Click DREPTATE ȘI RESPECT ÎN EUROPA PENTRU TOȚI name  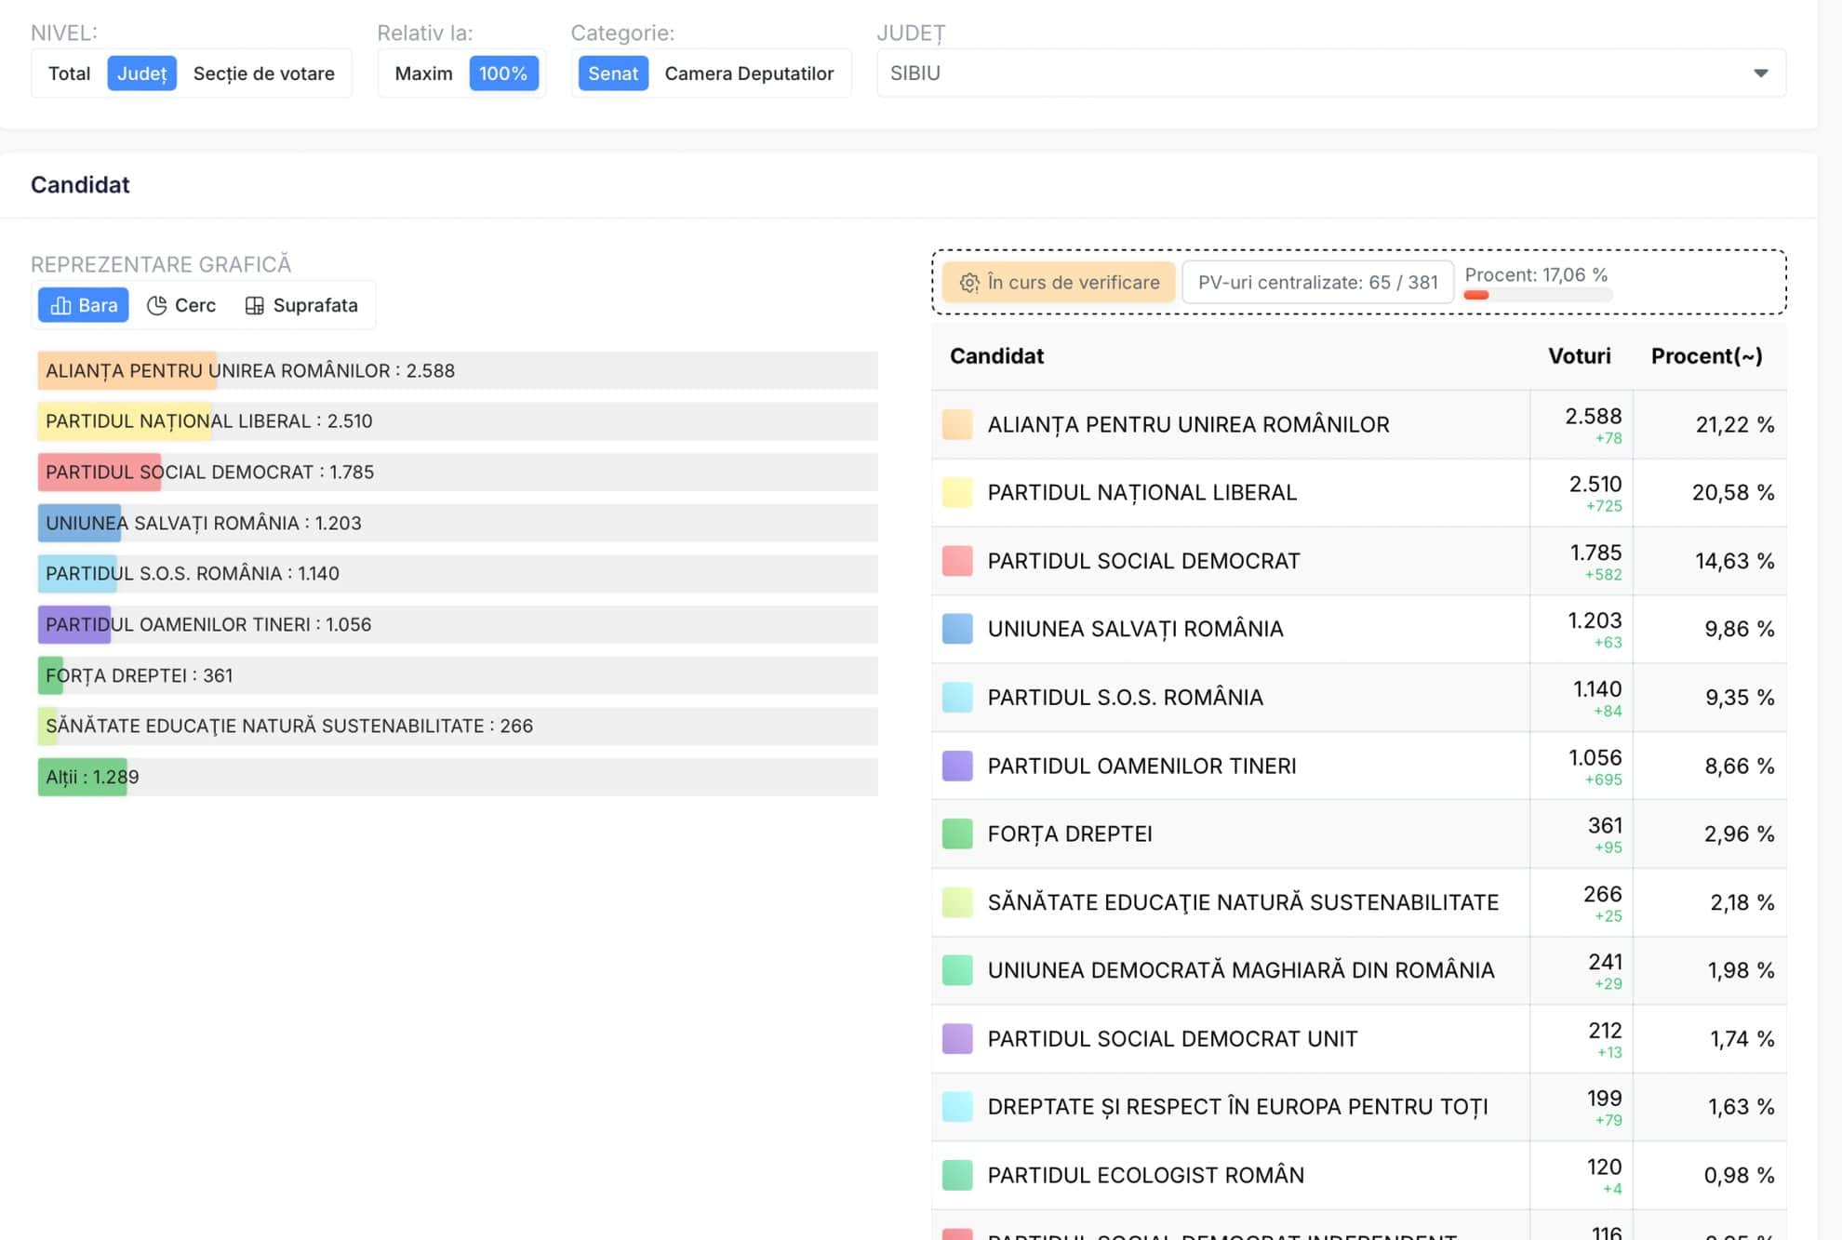(1237, 1107)
